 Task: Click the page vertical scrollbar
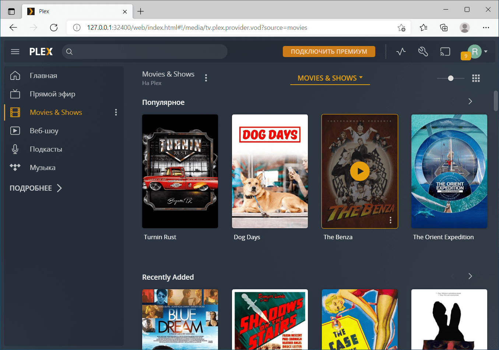[496, 101]
